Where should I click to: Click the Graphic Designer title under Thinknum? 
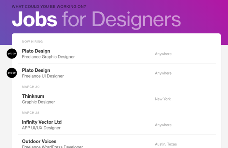[38, 102]
